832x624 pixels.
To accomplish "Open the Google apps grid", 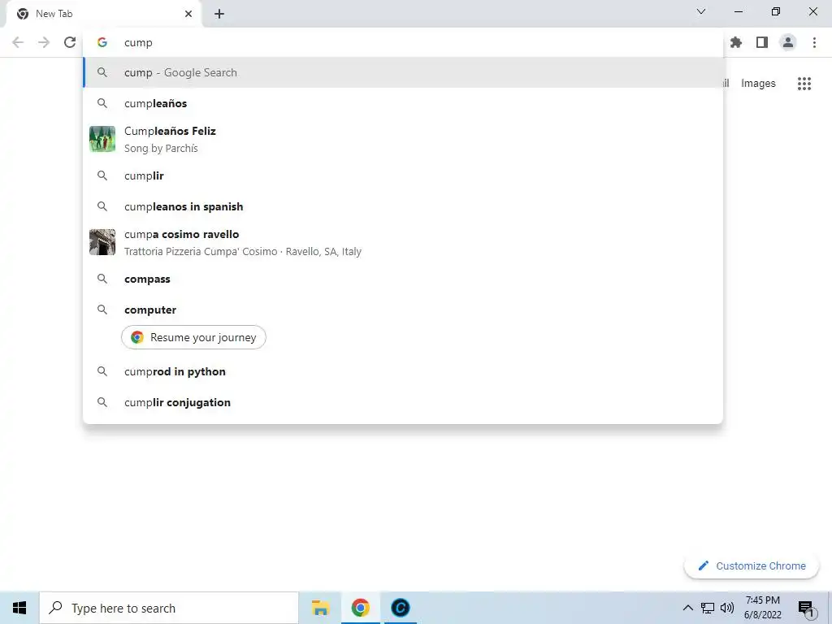I will tap(804, 84).
